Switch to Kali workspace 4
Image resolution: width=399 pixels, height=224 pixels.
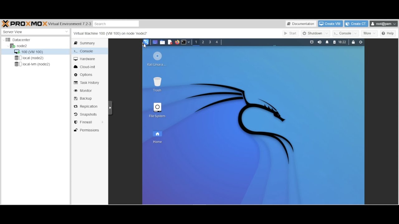tap(217, 42)
